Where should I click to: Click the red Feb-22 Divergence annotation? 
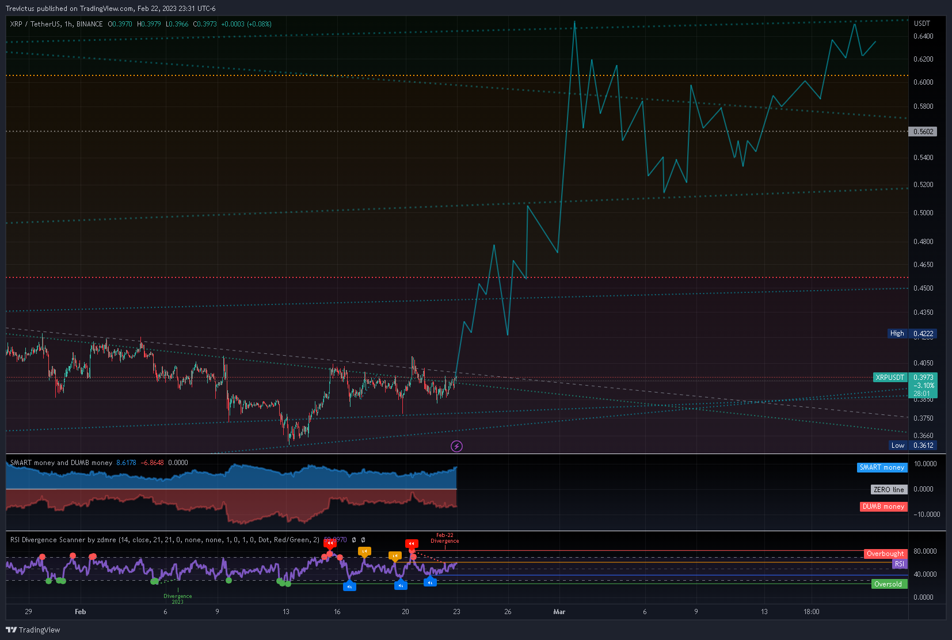coord(445,538)
